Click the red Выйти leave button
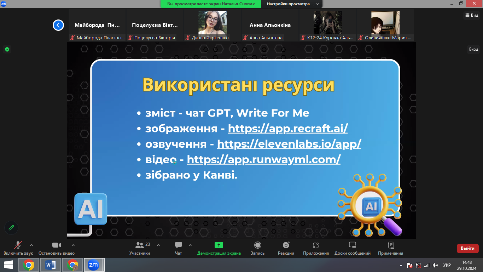 coord(467,248)
